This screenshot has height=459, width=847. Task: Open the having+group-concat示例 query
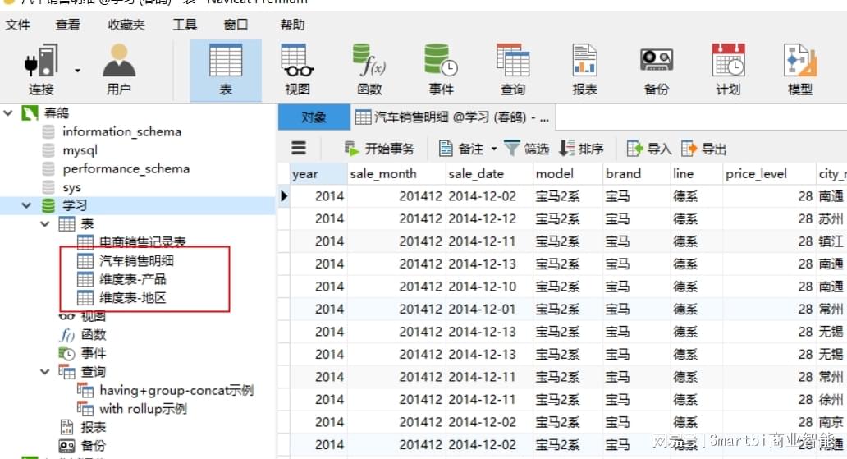176,390
